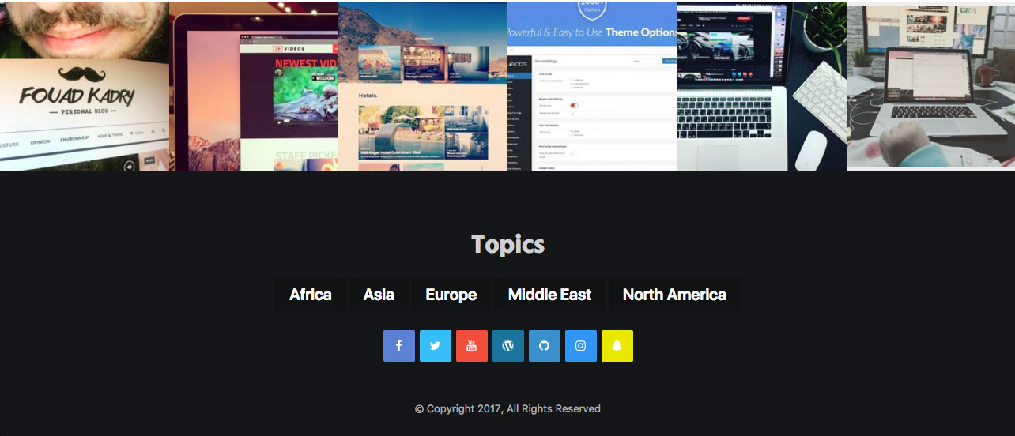The image size is (1015, 436).
Task: Click the yellow Snapchat ghost icon
Action: pos(617,346)
